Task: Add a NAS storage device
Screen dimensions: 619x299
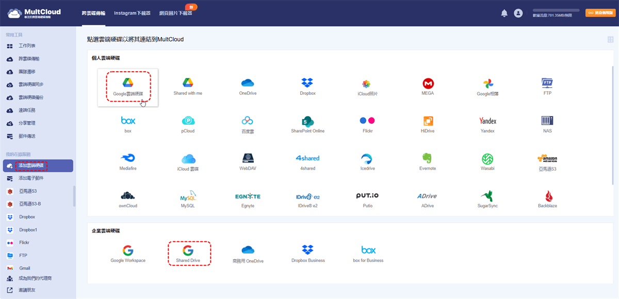Action: point(547,124)
